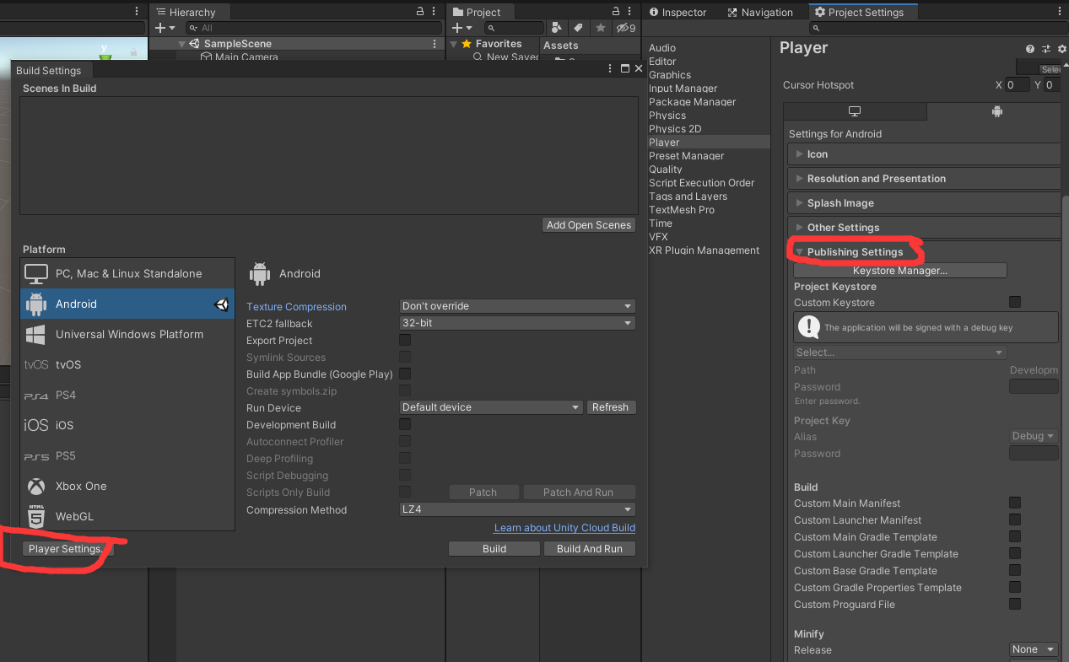Expand the Splash Image section
This screenshot has height=662, width=1069.
(924, 203)
